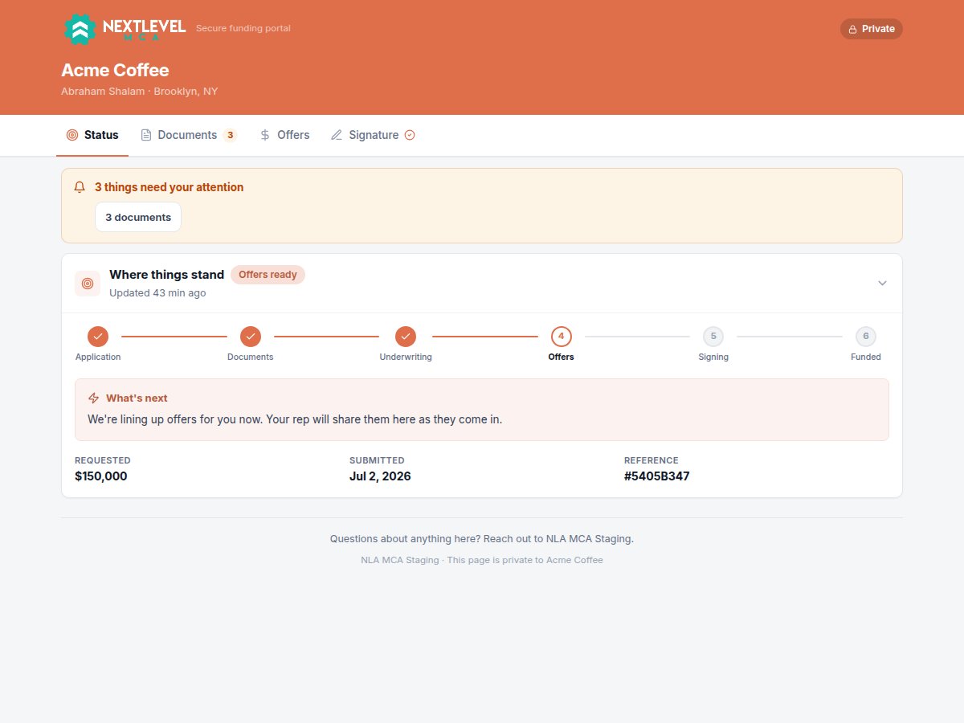Click the 3 badge on Documents tab
This screenshot has height=723, width=964.
point(230,135)
